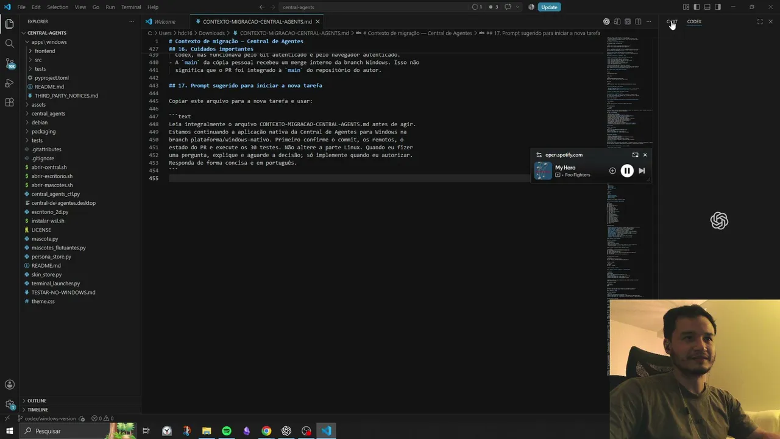Open the Help menu
The image size is (780, 439).
153,7
